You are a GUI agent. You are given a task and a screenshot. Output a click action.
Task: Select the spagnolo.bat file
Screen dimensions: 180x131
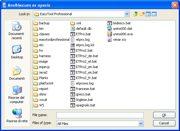83,105
